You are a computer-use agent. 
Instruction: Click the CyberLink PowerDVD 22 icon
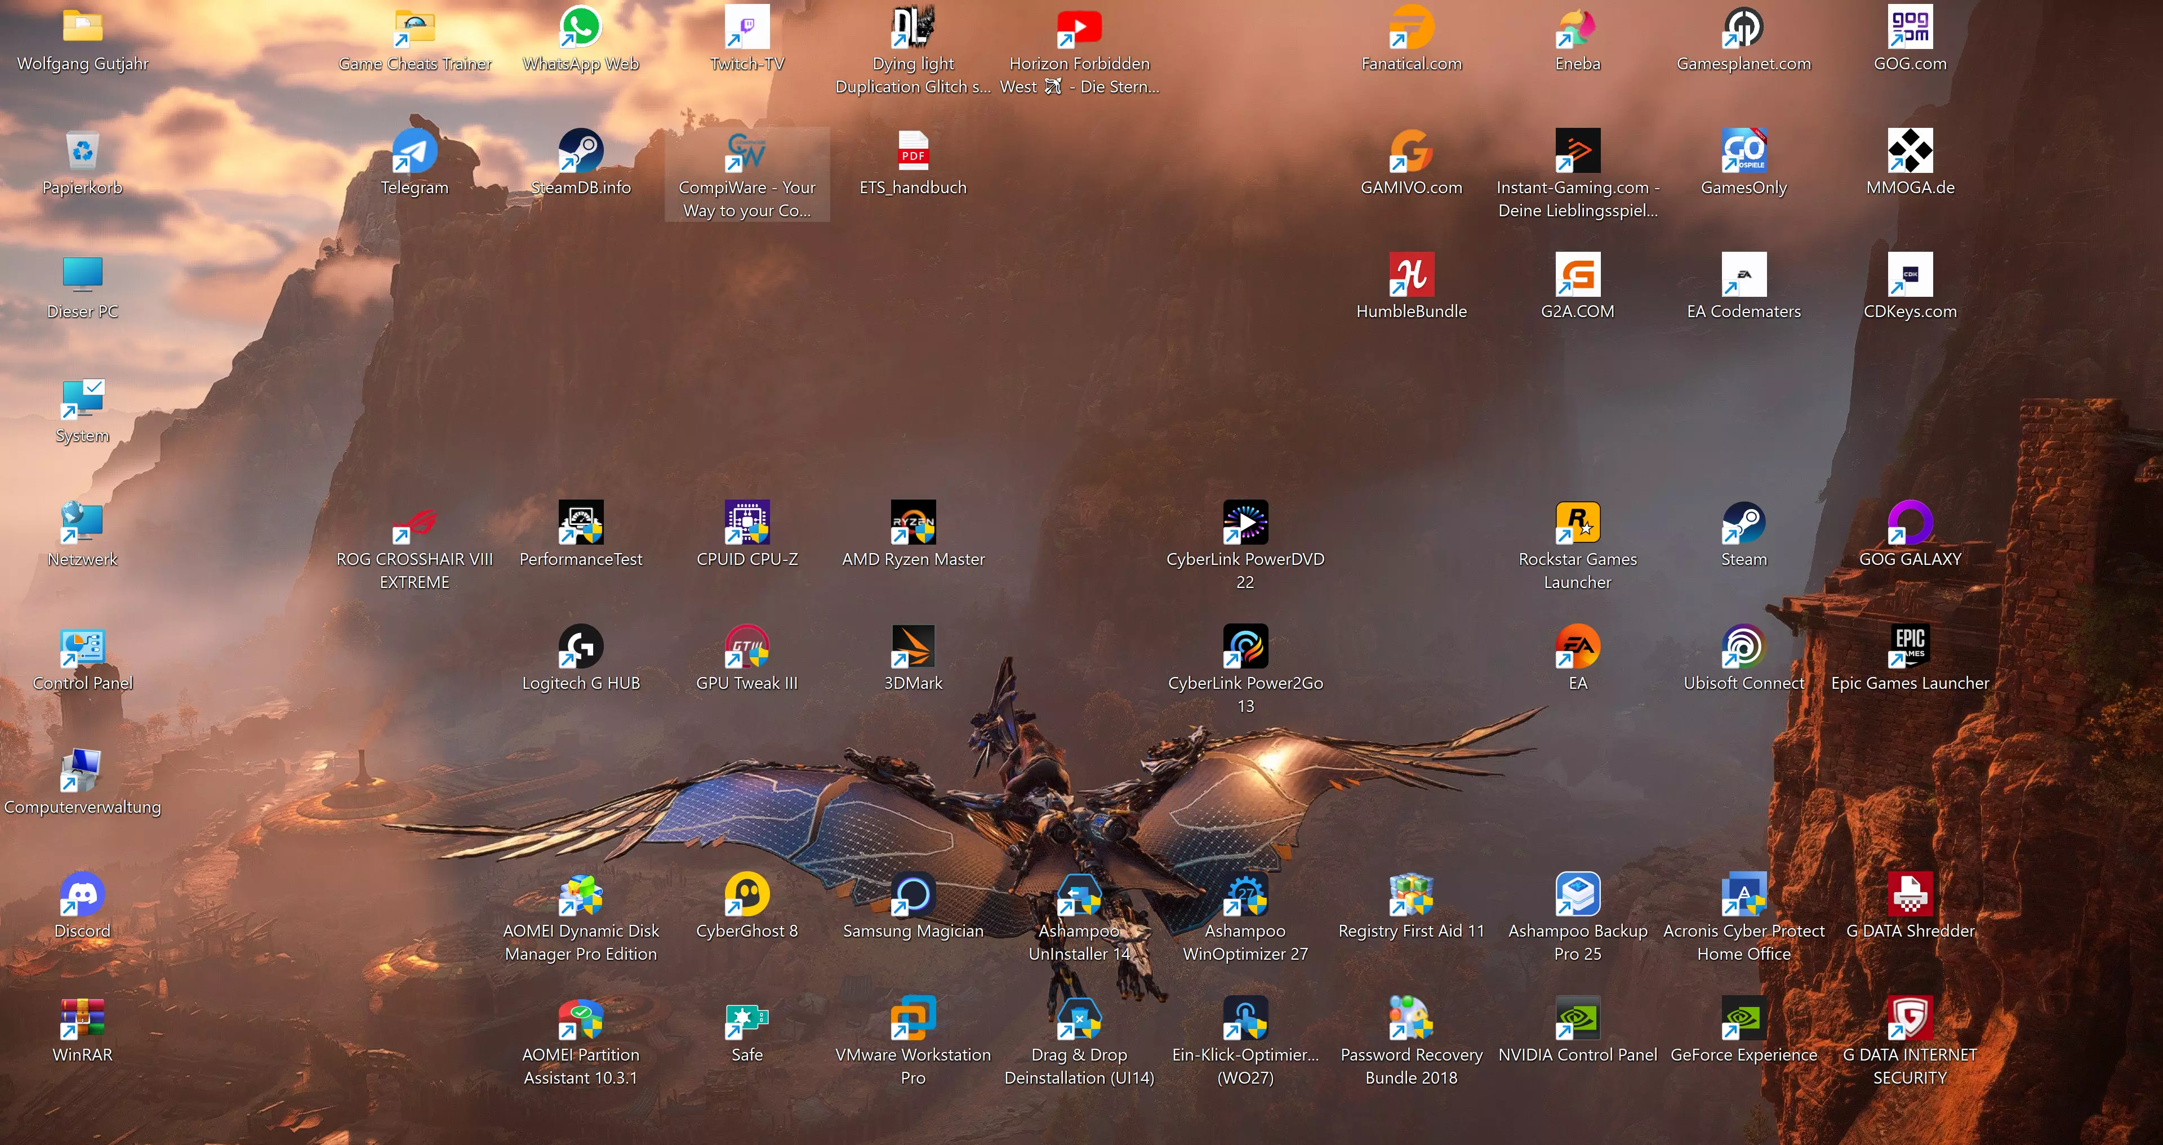click(1245, 522)
